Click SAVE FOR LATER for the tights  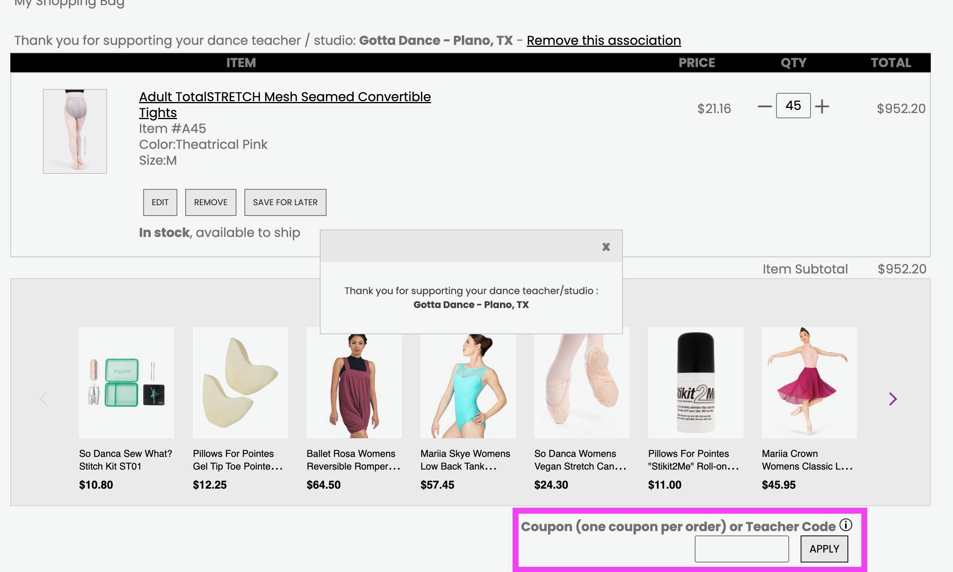click(x=285, y=202)
